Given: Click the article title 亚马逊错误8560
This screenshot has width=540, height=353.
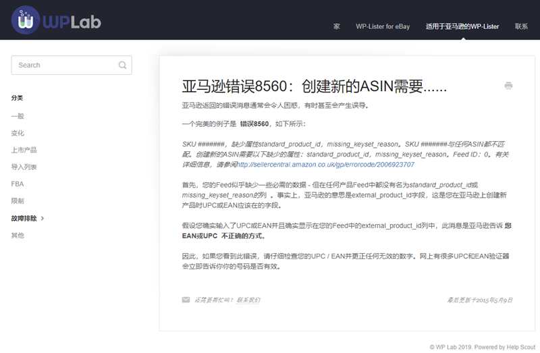Looking at the screenshot, I should click(x=314, y=86).
